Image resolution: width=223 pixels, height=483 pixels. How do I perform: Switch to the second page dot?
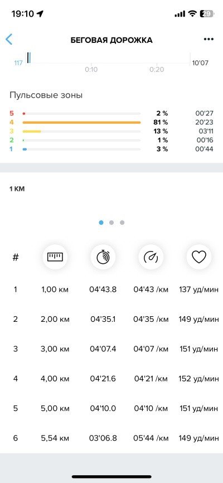111,223
